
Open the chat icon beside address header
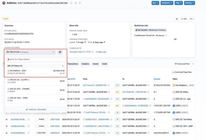coord(80,3)
